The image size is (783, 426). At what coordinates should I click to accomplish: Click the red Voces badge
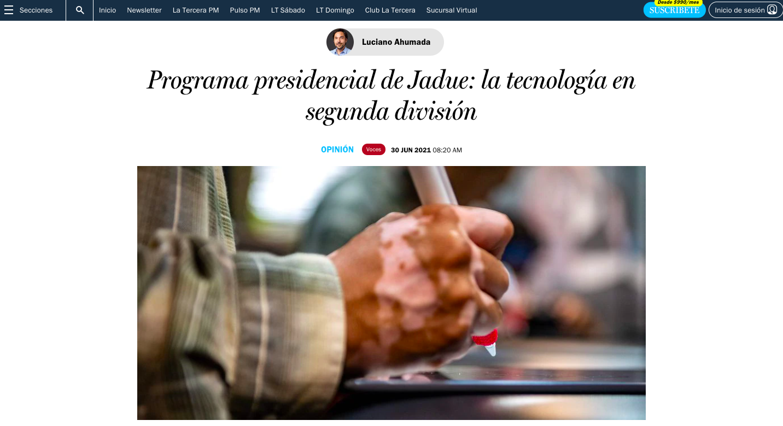(373, 150)
